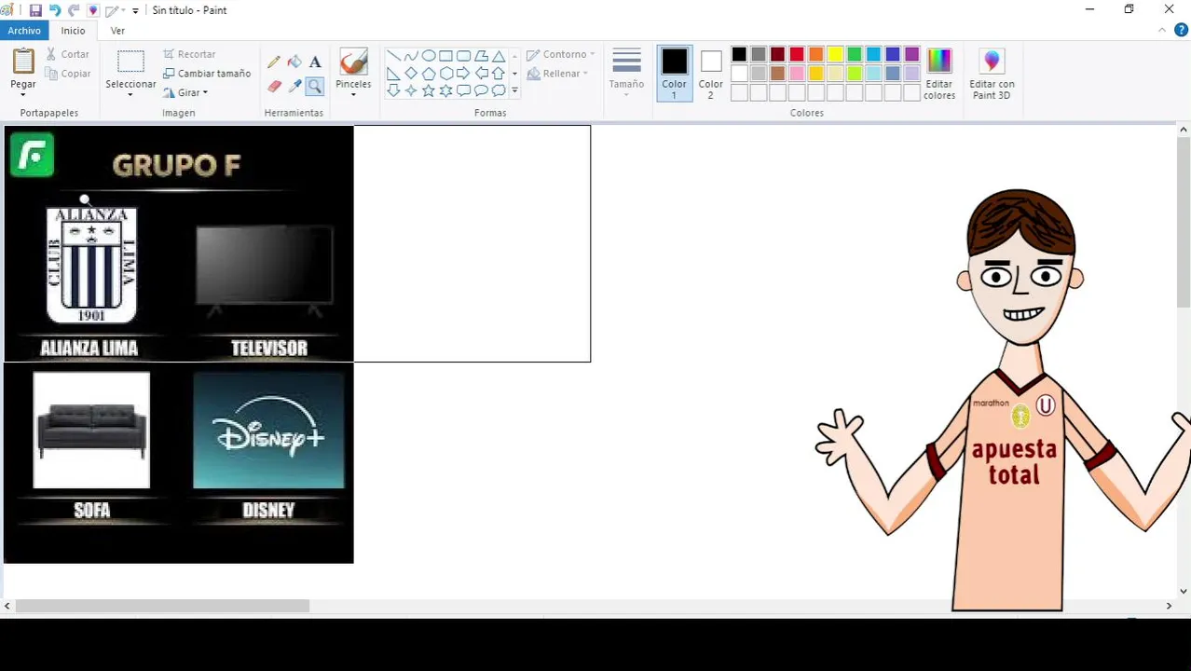Viewport: 1191px width, 671px height.
Task: Click Cortar in the clipboard group
Action: click(x=68, y=54)
